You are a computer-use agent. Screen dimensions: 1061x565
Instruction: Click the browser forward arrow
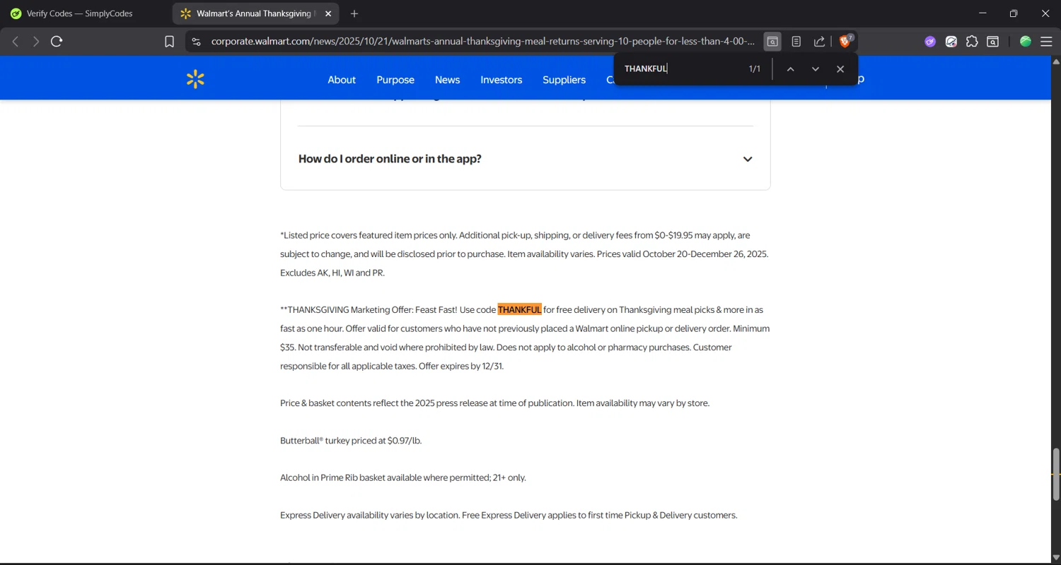35,42
